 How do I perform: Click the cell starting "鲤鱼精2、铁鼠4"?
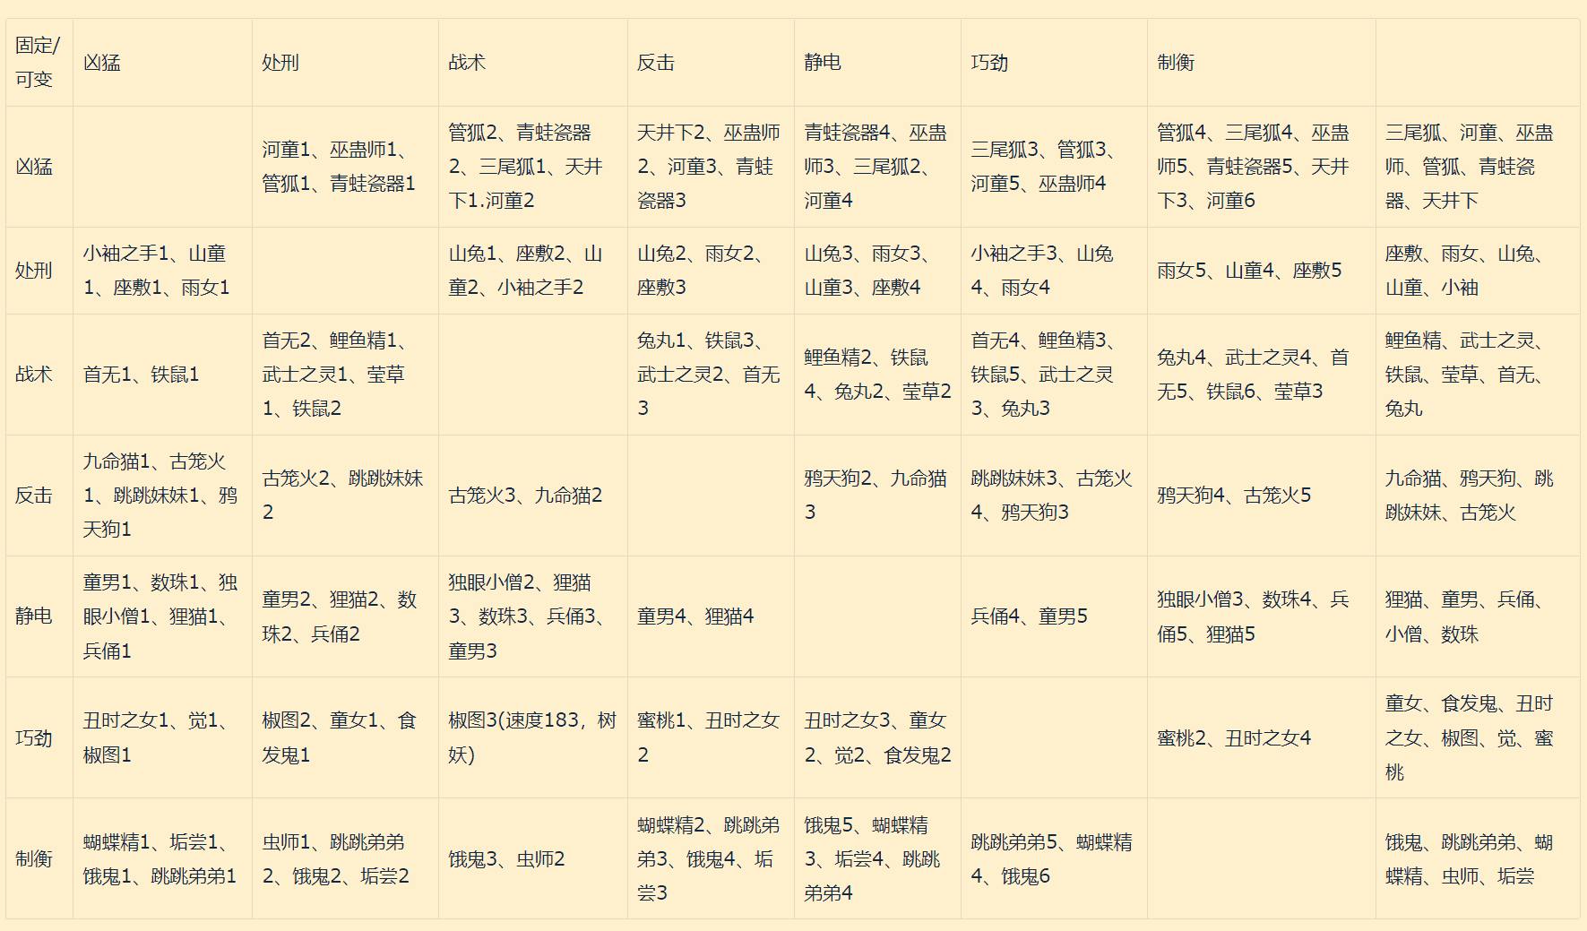877,375
